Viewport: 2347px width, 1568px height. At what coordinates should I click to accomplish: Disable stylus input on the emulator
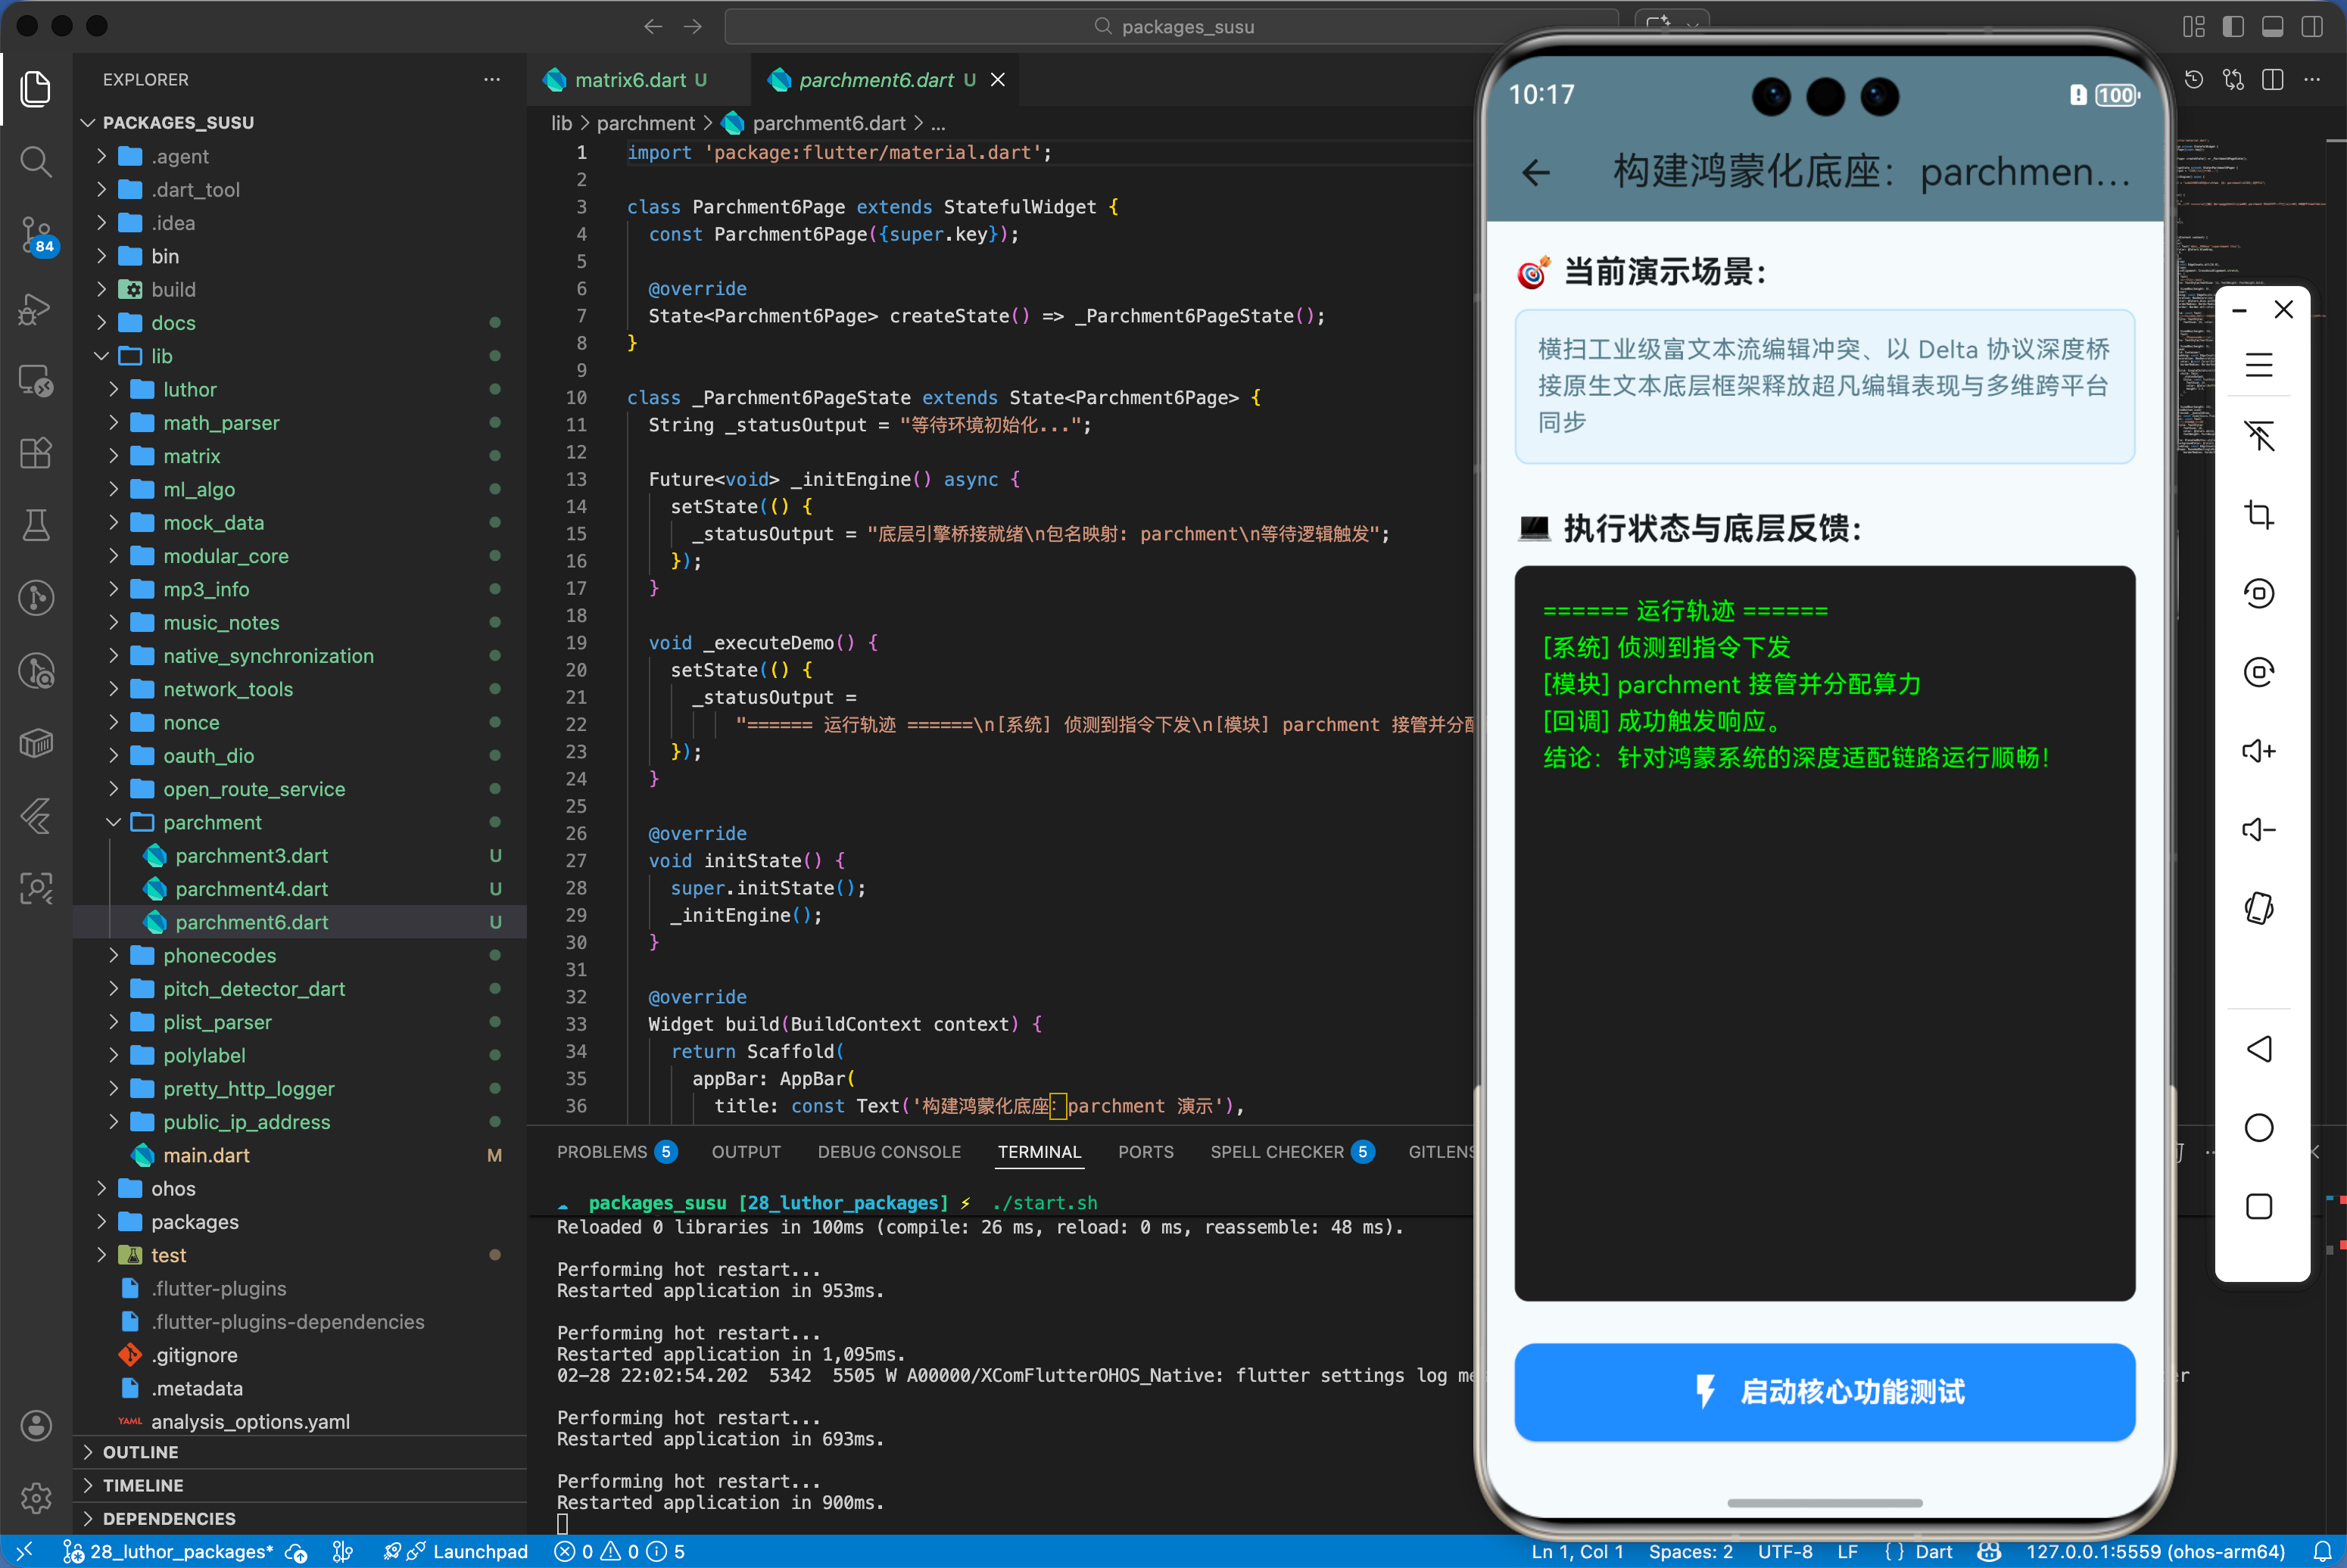pos(2259,436)
